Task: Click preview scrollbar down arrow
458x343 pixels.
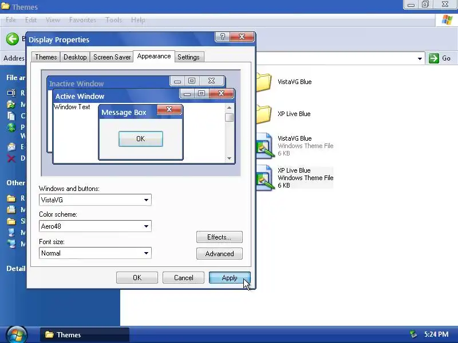Action: [x=230, y=158]
